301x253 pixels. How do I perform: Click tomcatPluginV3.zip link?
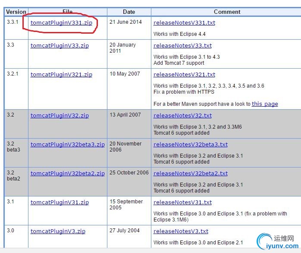(58, 231)
